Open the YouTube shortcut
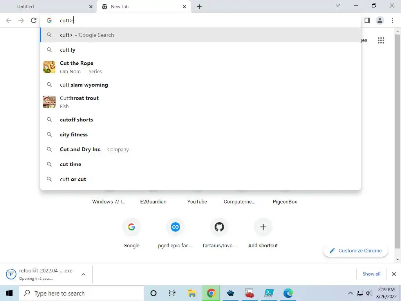 pyautogui.click(x=197, y=202)
